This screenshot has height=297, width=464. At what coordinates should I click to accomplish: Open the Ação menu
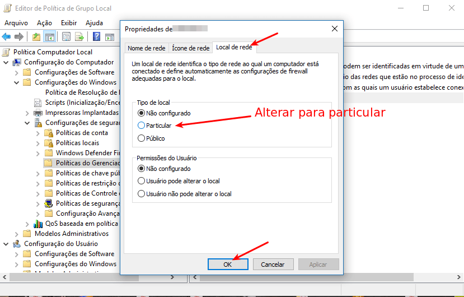(x=44, y=23)
